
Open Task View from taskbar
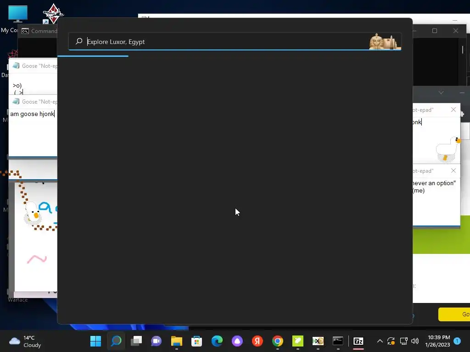(136, 341)
